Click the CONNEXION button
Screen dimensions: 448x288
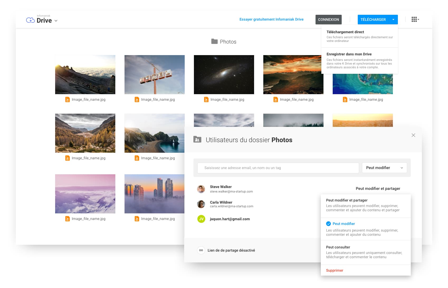pos(328,20)
